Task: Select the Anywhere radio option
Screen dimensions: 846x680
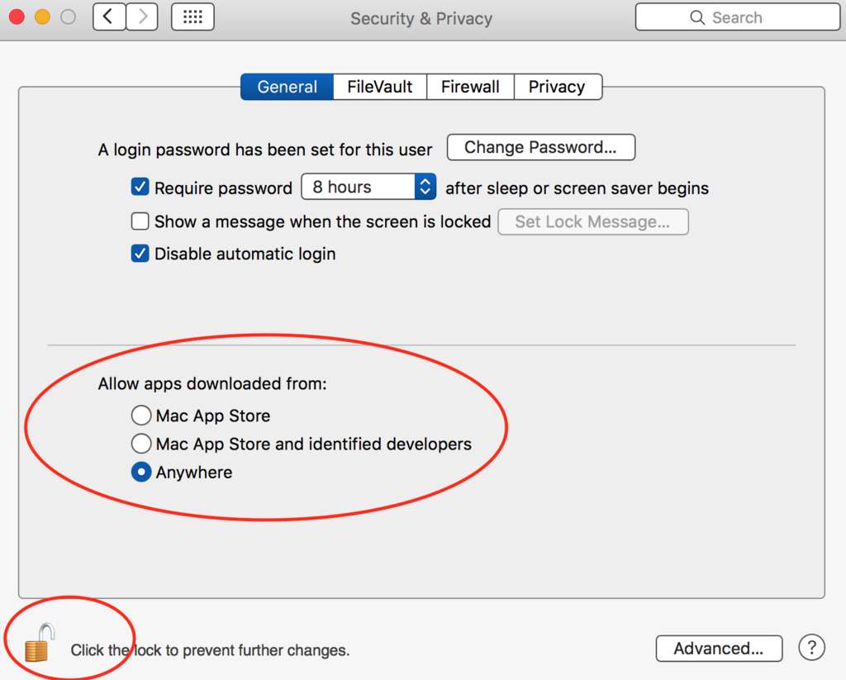Action: 141,473
